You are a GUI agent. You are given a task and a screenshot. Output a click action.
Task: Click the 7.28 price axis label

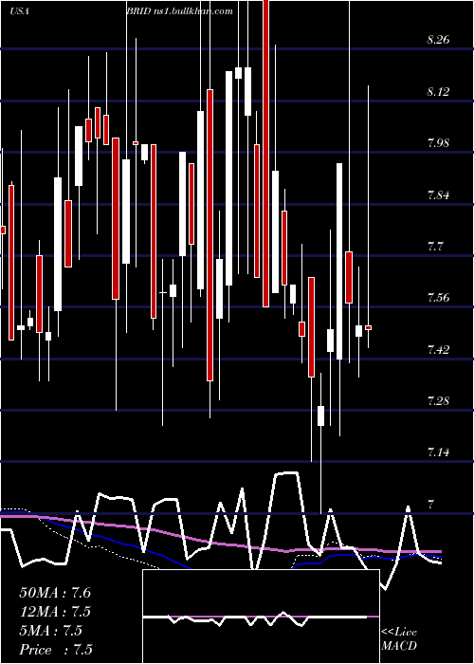point(438,401)
